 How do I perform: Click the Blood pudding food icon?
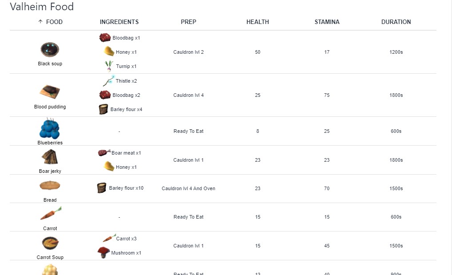click(50, 92)
